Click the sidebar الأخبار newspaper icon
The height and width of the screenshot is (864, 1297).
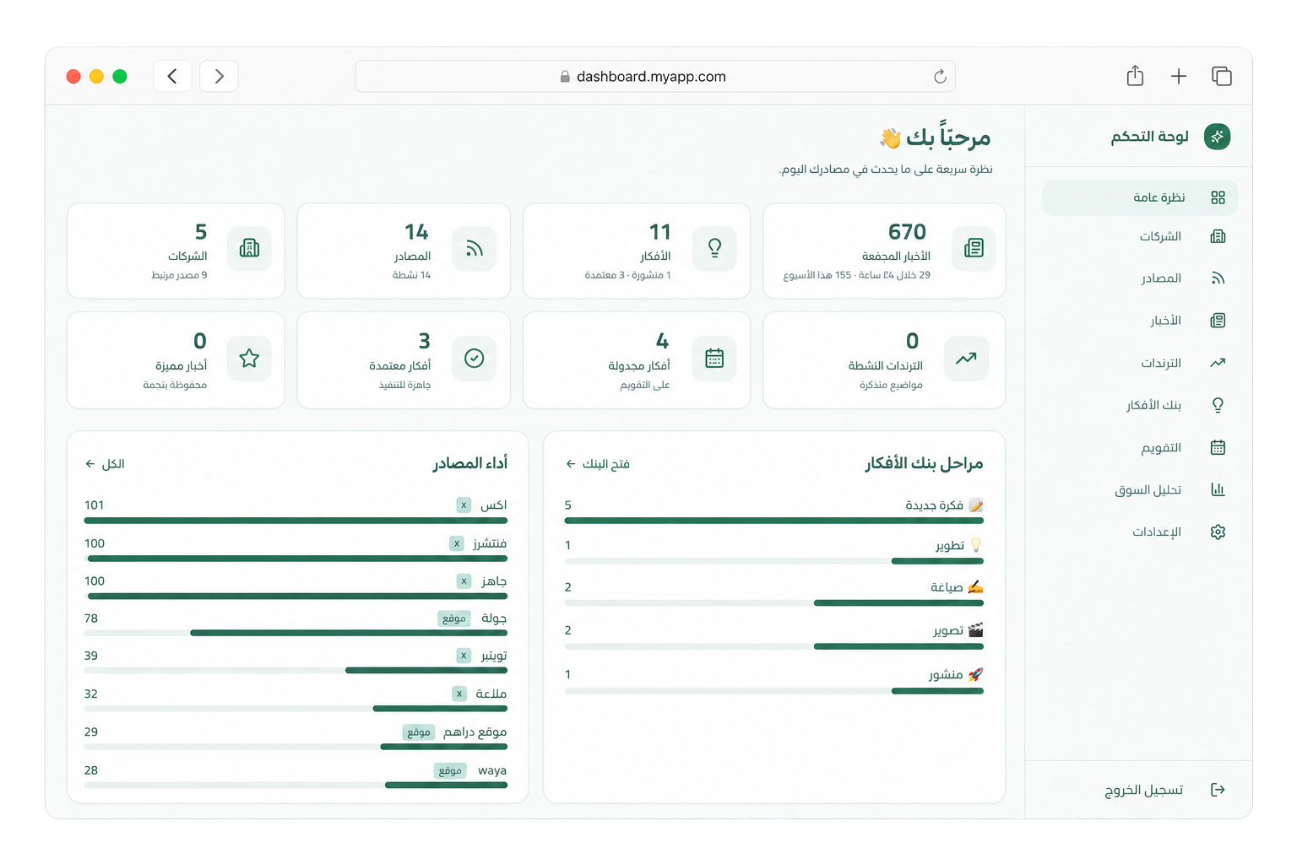(x=1218, y=321)
